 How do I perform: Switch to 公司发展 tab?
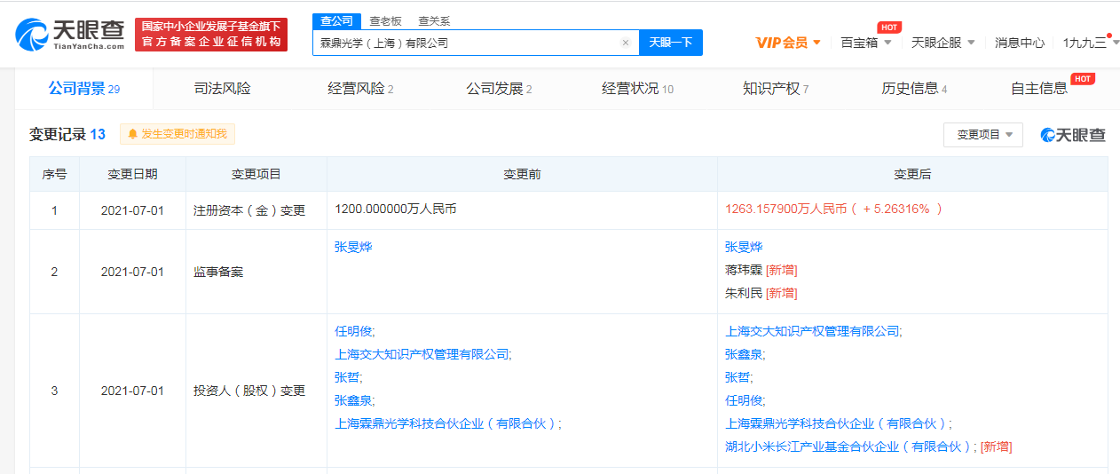tap(498, 89)
